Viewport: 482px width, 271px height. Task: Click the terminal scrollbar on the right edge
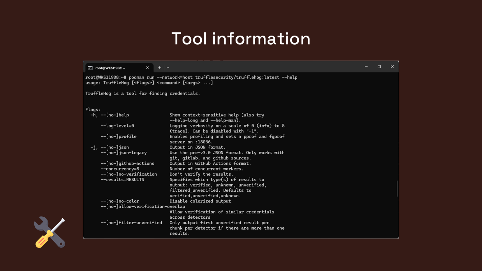point(397,188)
